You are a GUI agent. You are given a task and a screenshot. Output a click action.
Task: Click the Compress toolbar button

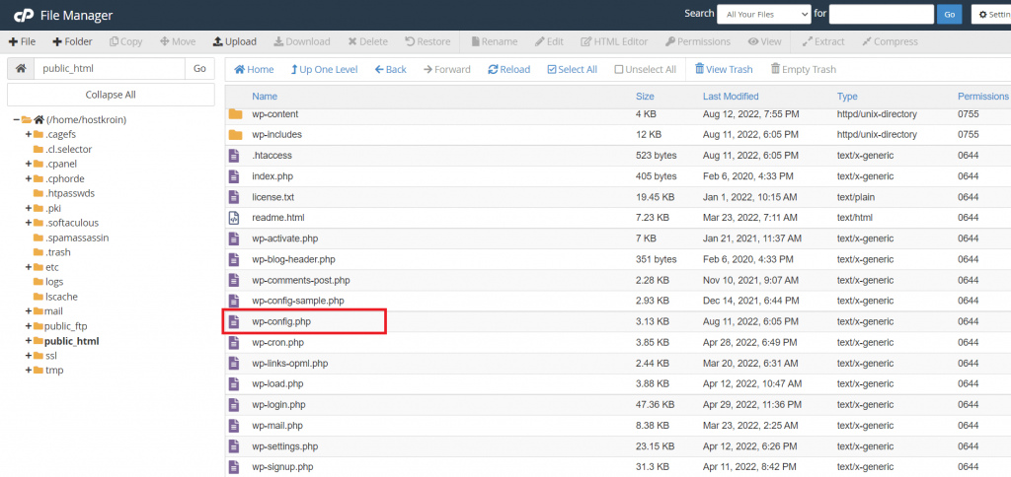point(890,41)
